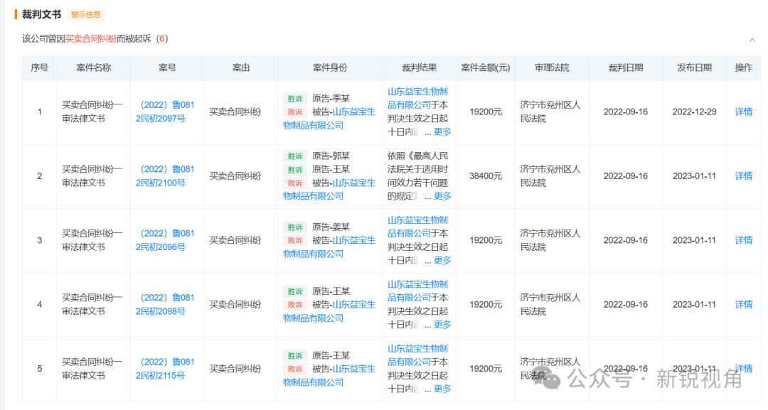Viewport: 768px width, 410px height.
Task: Click the 裁判日期 column header
Action: 626,68
